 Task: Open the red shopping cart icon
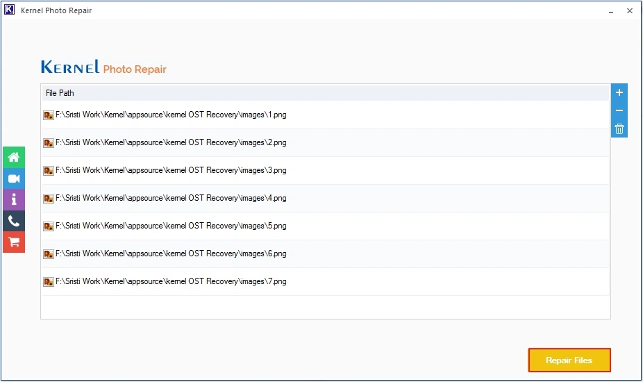point(14,242)
